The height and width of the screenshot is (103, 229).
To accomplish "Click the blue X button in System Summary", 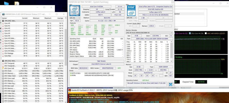I will click(x=170, y=84).
